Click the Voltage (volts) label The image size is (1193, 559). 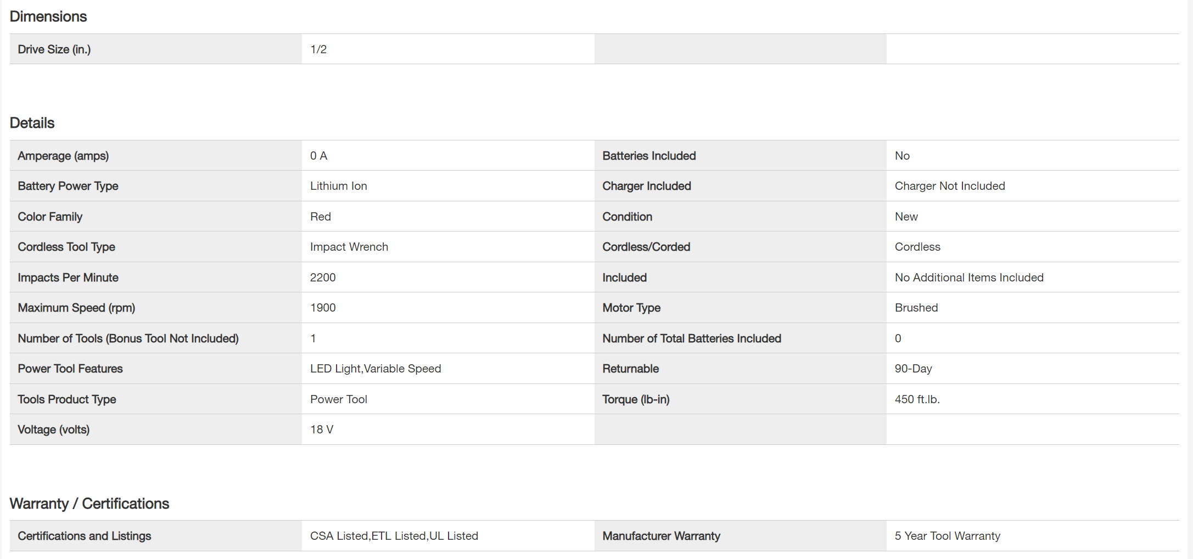54,430
